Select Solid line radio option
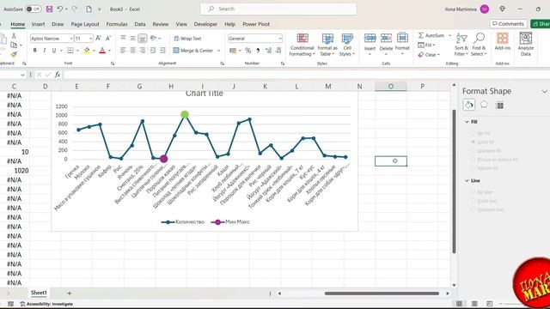The width and height of the screenshot is (550, 309). pos(474,201)
